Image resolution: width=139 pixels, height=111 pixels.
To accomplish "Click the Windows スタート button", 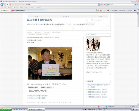I will click(x=6, y=109).
